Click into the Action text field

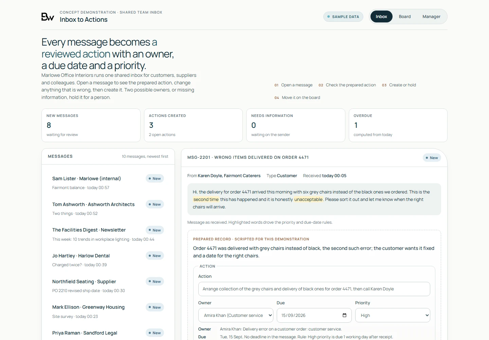[x=314, y=289]
